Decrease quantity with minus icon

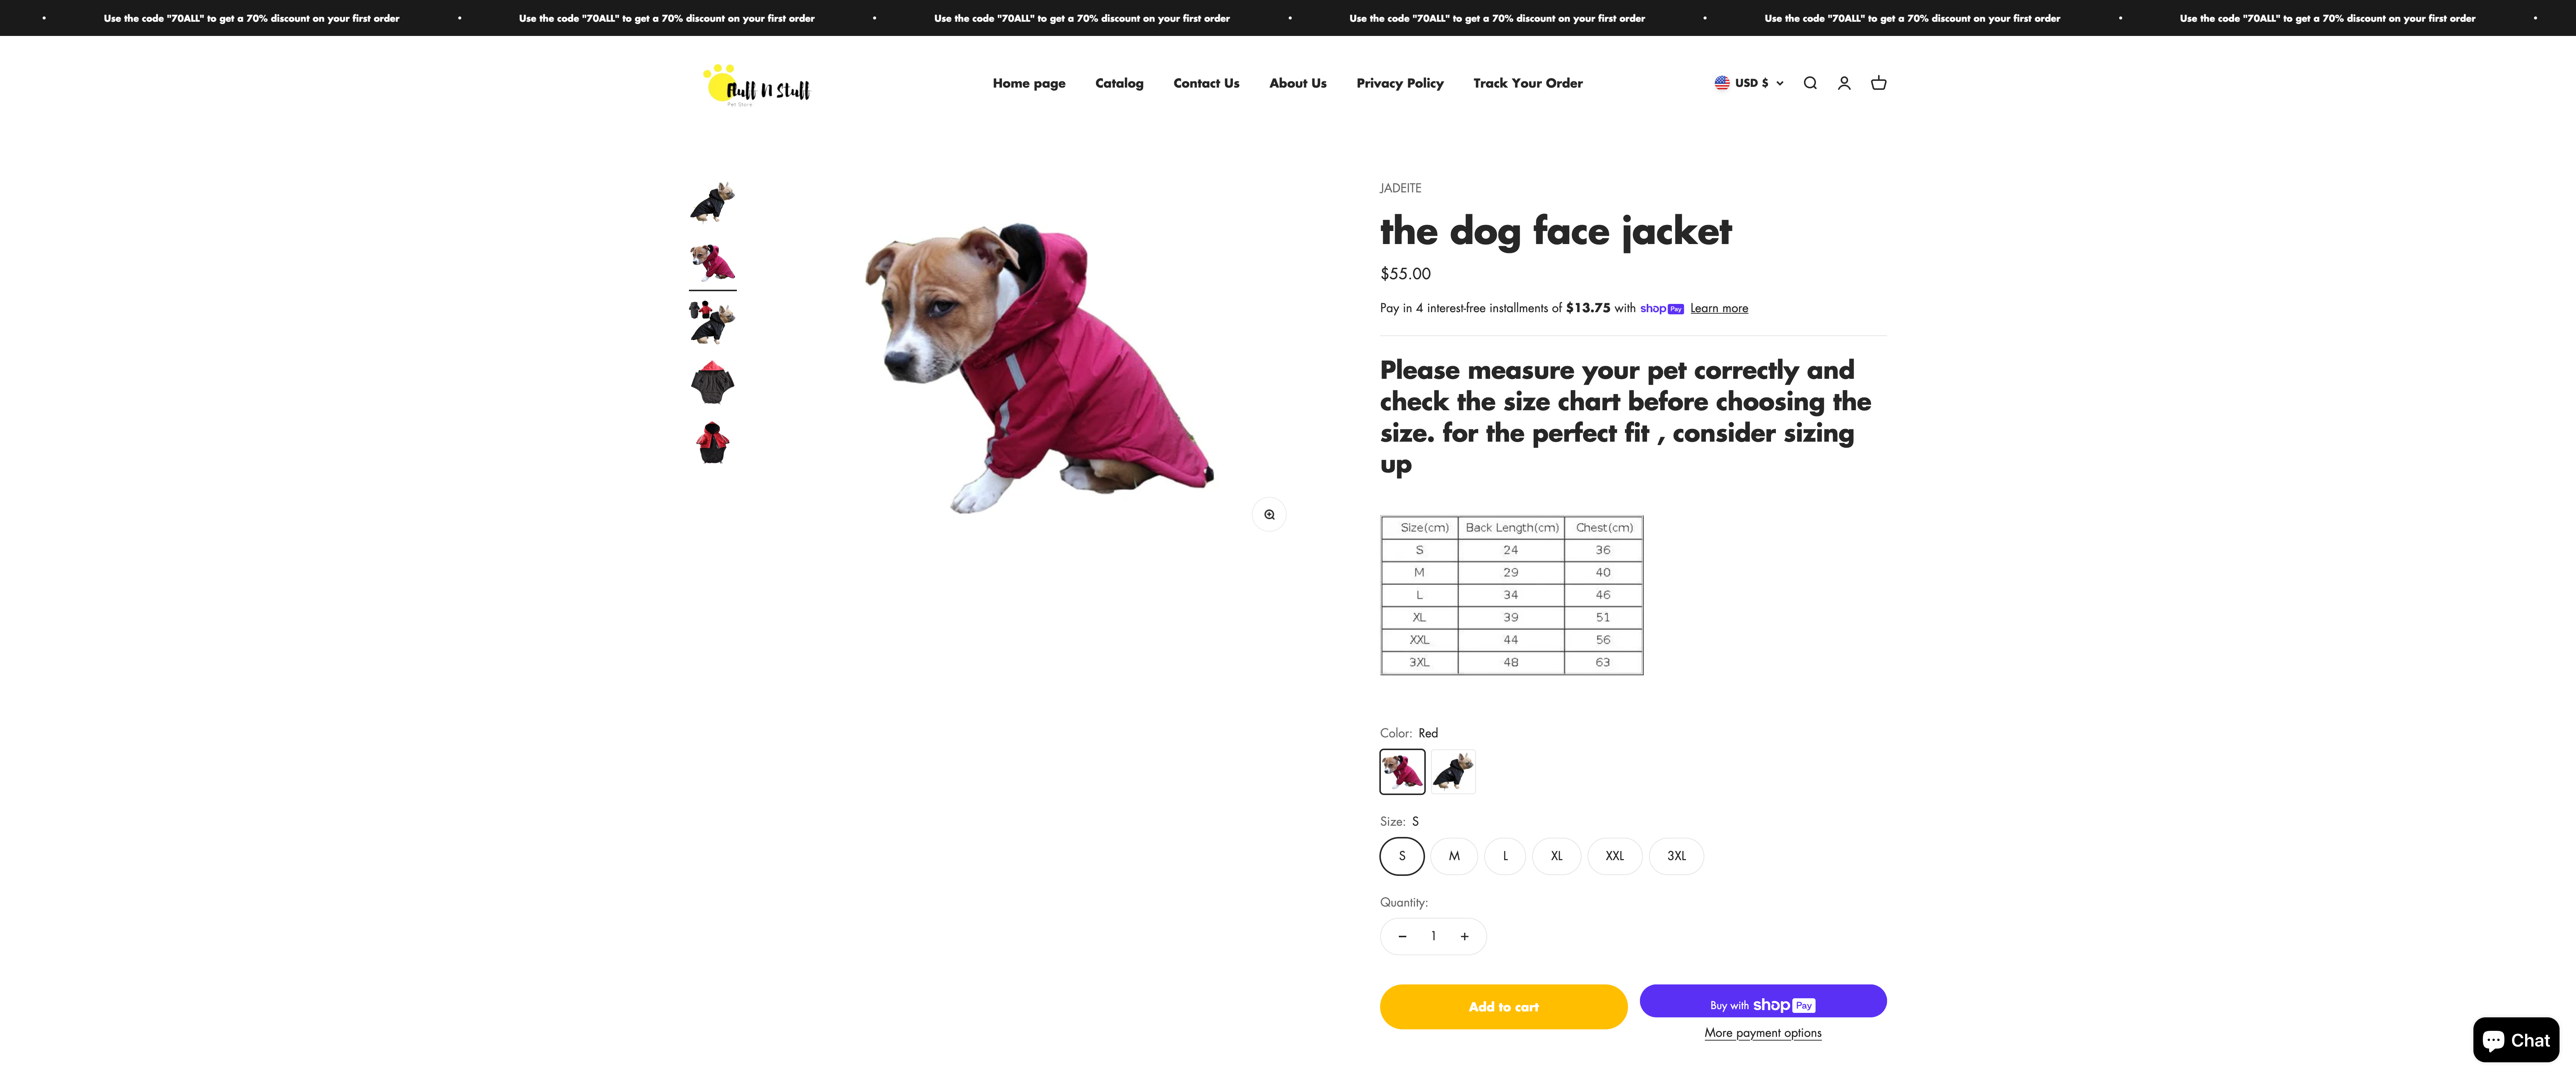click(x=1402, y=936)
